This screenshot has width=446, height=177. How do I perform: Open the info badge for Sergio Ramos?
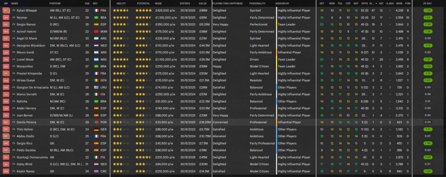pos(6,24)
